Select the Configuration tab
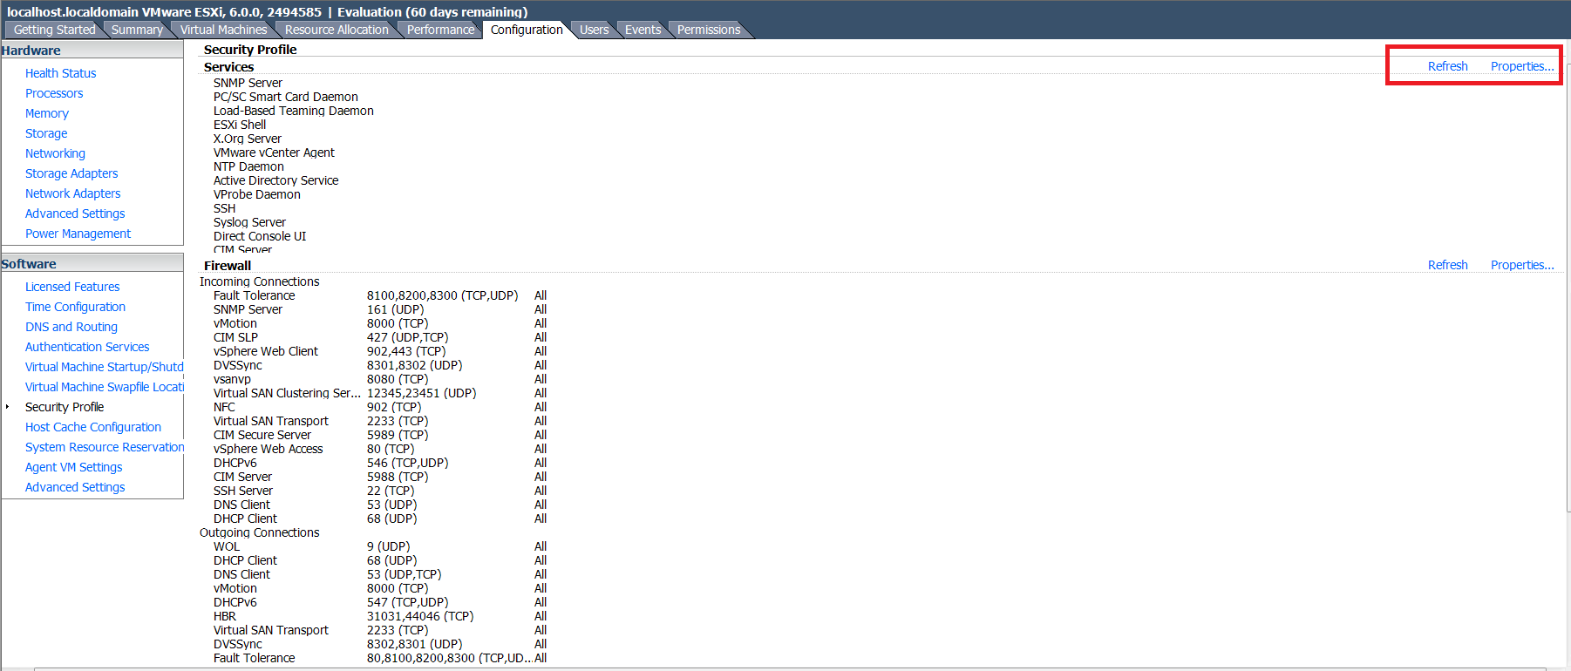1571x671 pixels. click(527, 30)
